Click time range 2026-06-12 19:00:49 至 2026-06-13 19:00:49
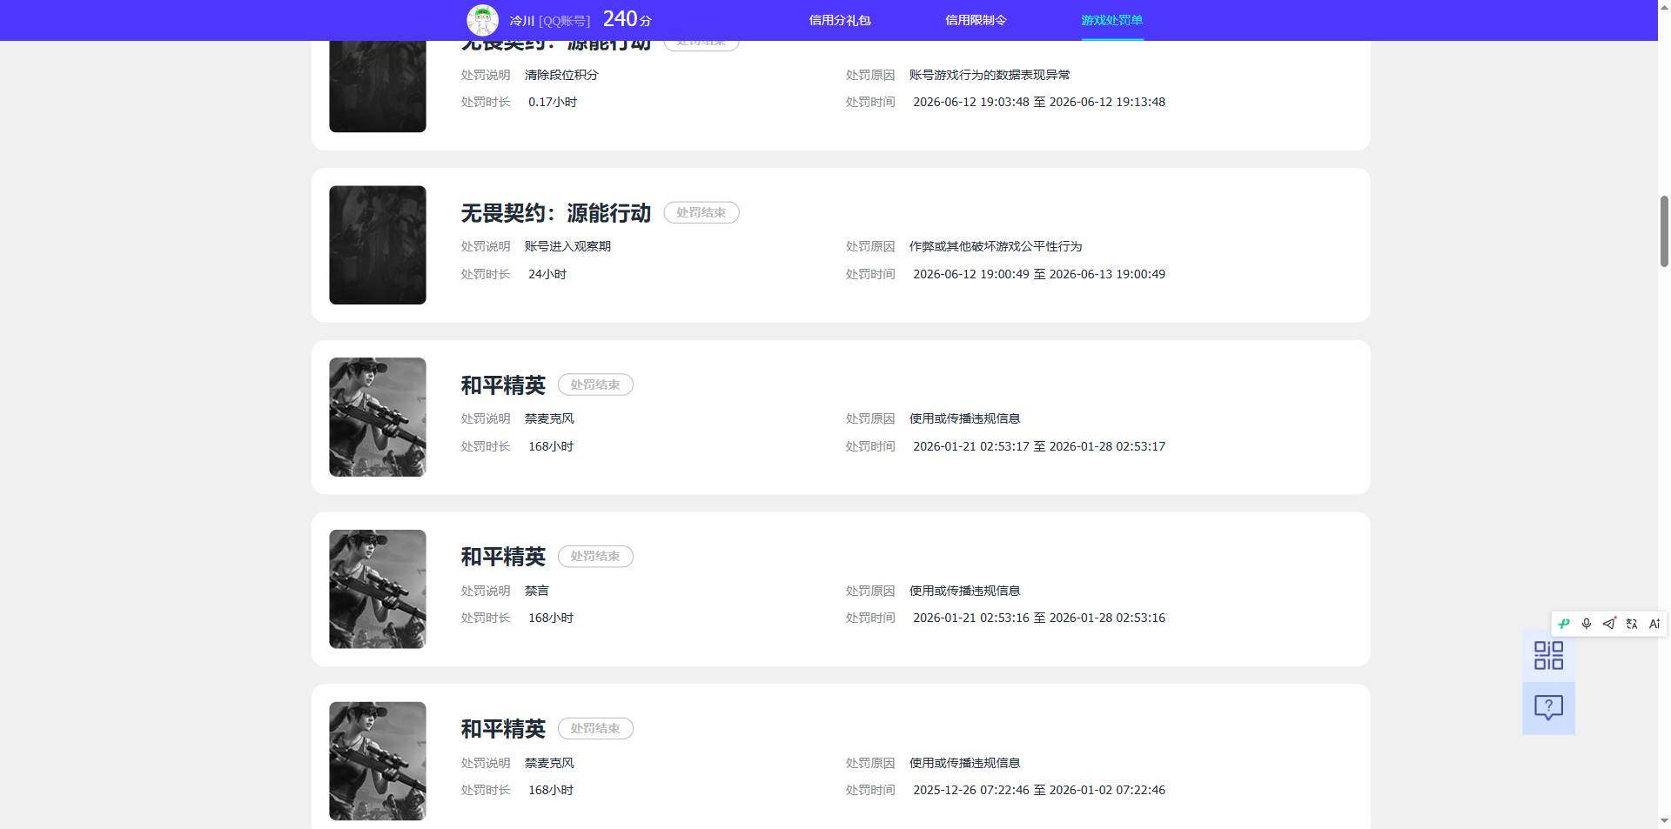Screen dimensions: 1671x829 1039,274
